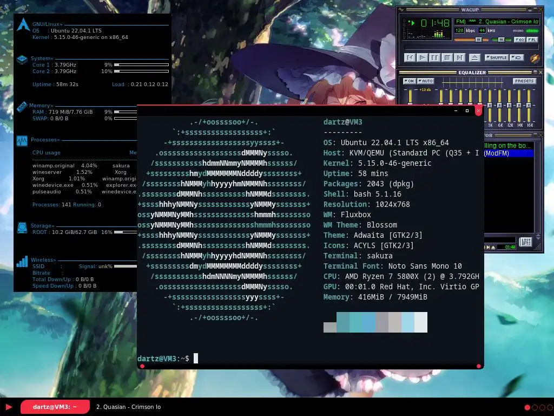Click the WACUP seek bar
The height and width of the screenshot is (416, 554).
coord(471,48)
